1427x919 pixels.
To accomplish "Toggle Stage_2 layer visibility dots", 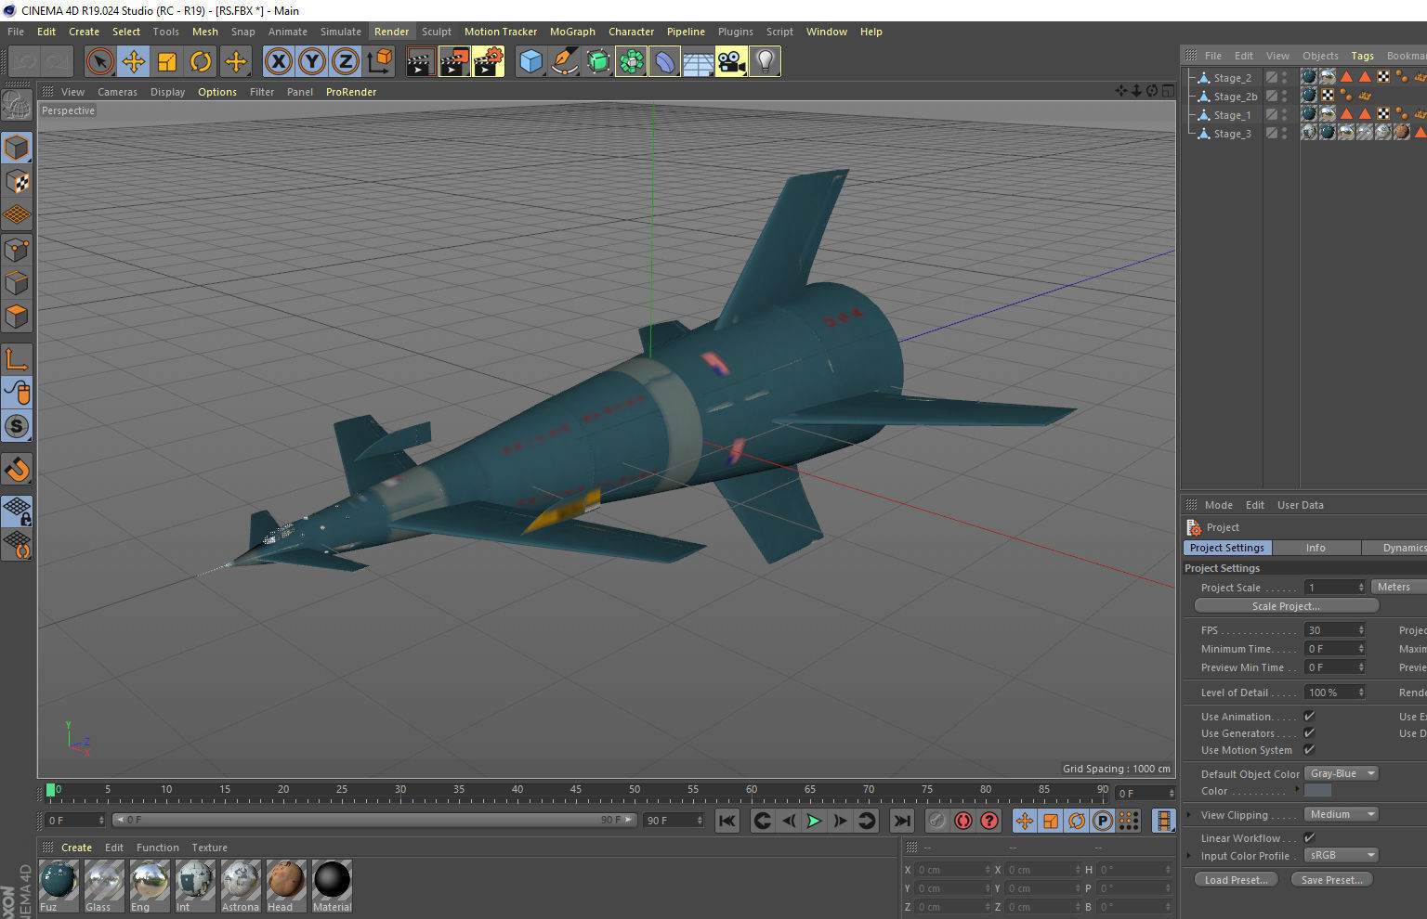I will click(x=1285, y=78).
